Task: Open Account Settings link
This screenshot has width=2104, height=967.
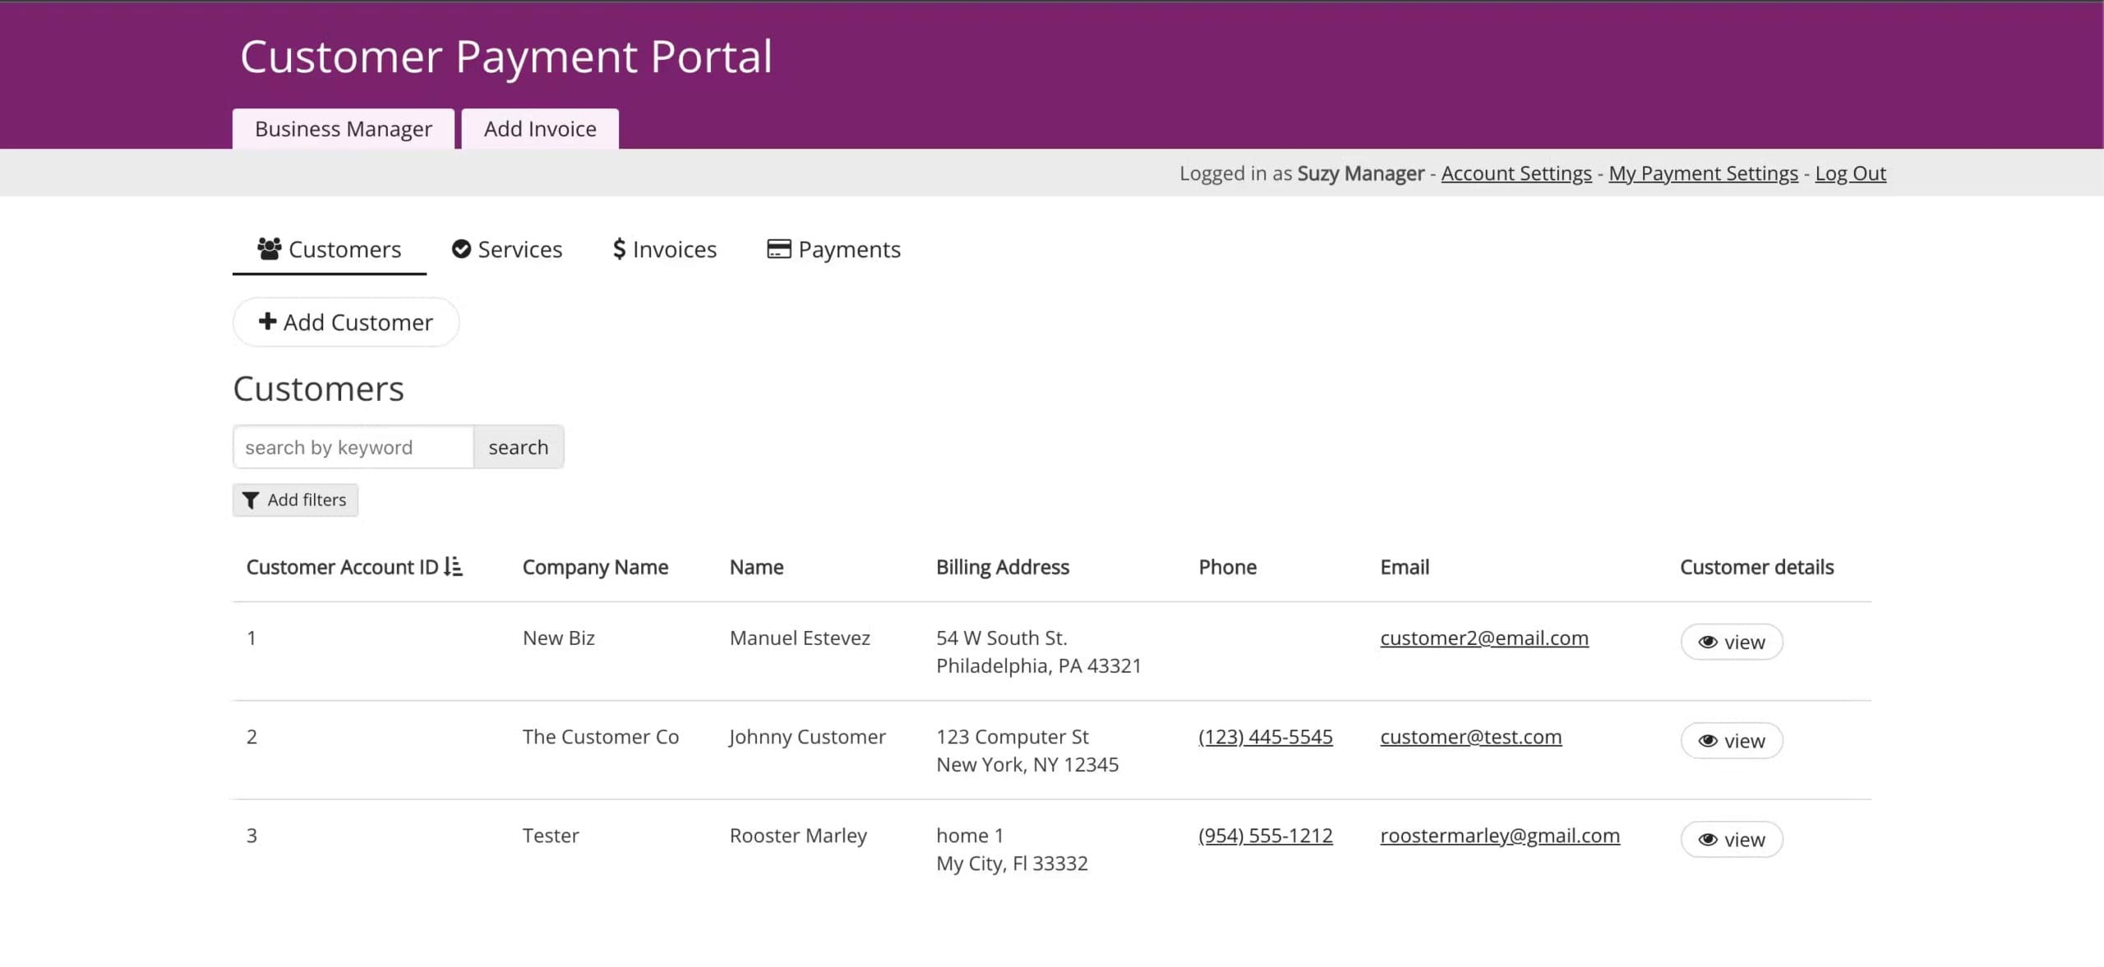Action: point(1516,173)
